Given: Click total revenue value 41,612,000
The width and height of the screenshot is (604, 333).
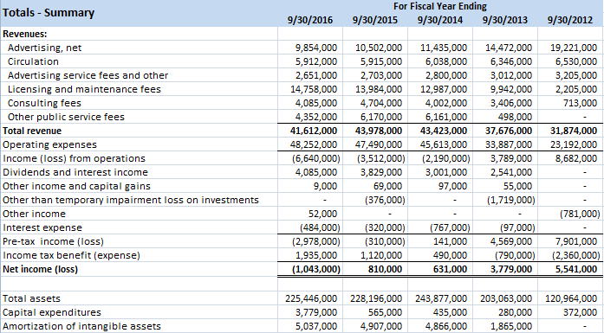Looking at the screenshot, I should (x=314, y=131).
